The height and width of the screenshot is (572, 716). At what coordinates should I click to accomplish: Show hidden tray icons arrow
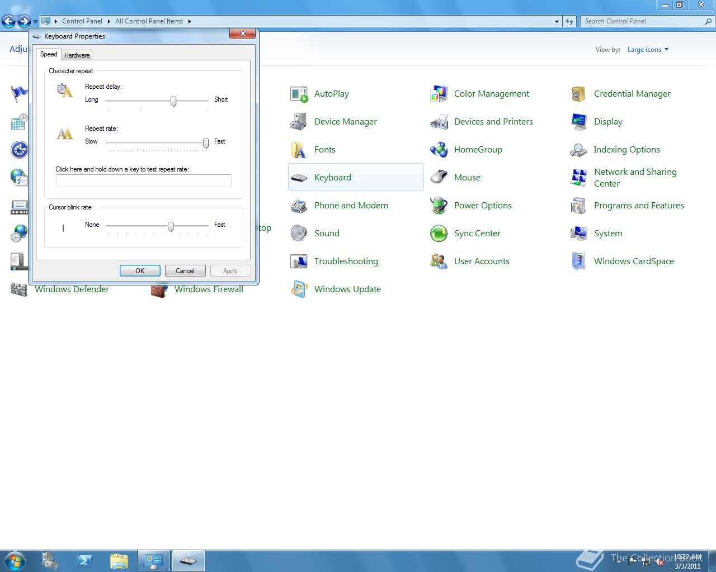click(x=619, y=561)
